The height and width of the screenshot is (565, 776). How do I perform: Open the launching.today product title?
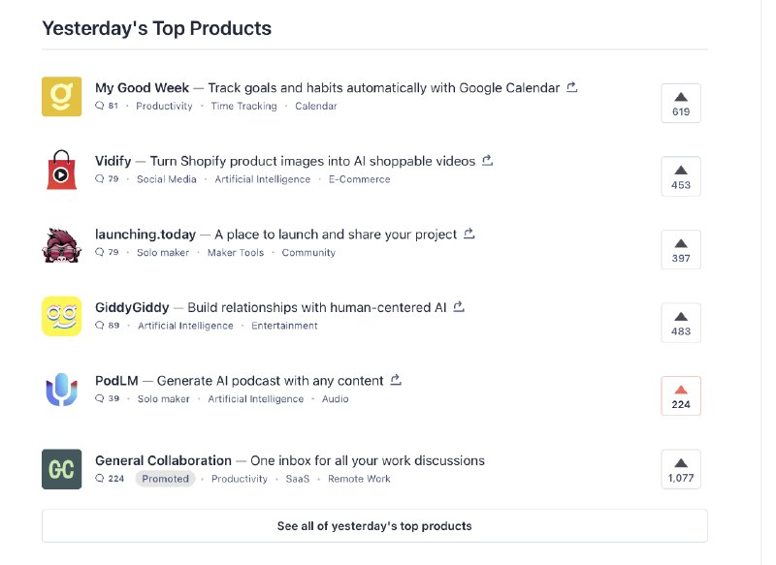click(x=145, y=235)
